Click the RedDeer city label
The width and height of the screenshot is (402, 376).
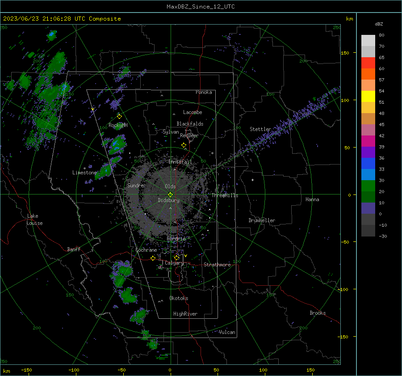coord(189,135)
